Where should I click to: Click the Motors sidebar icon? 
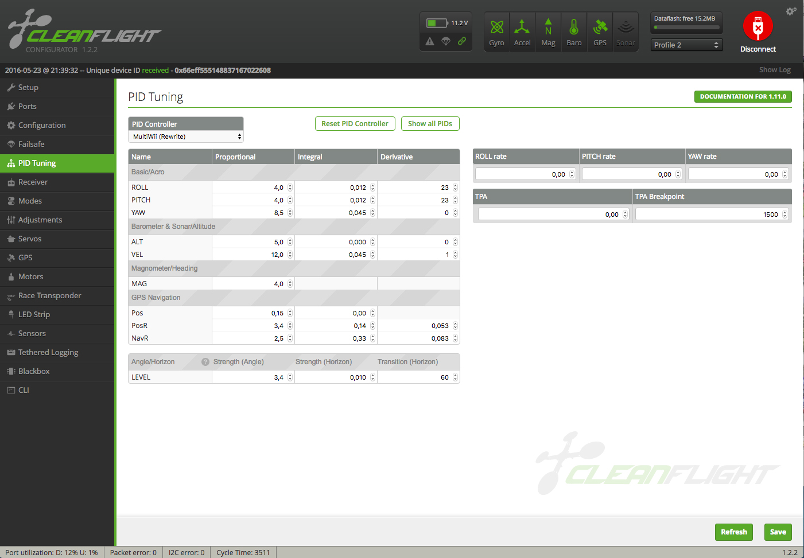point(11,276)
